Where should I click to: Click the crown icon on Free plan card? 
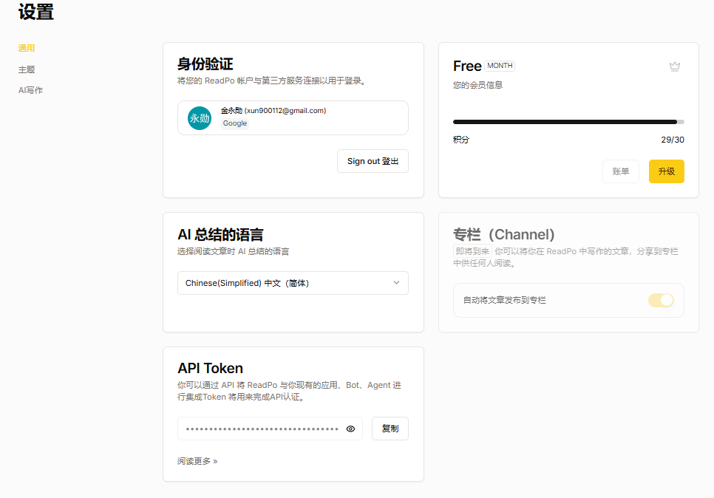(674, 66)
